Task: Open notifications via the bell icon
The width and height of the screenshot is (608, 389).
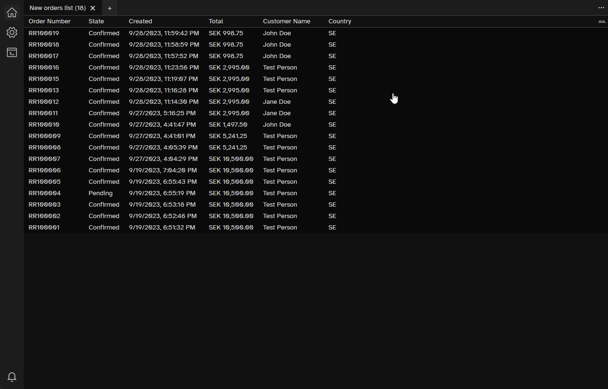Action: tap(11, 377)
